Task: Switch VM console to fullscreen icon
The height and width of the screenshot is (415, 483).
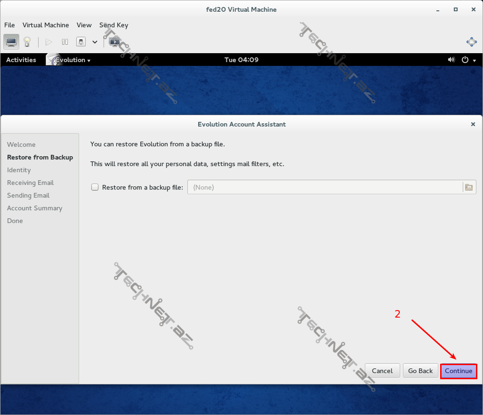Action: tap(471, 42)
